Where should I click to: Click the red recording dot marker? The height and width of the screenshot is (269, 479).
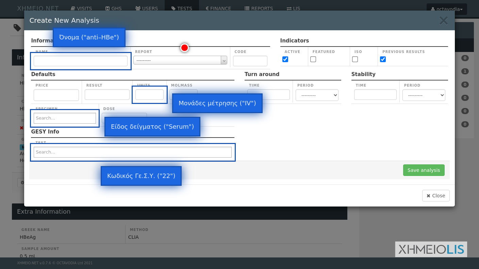(184, 48)
